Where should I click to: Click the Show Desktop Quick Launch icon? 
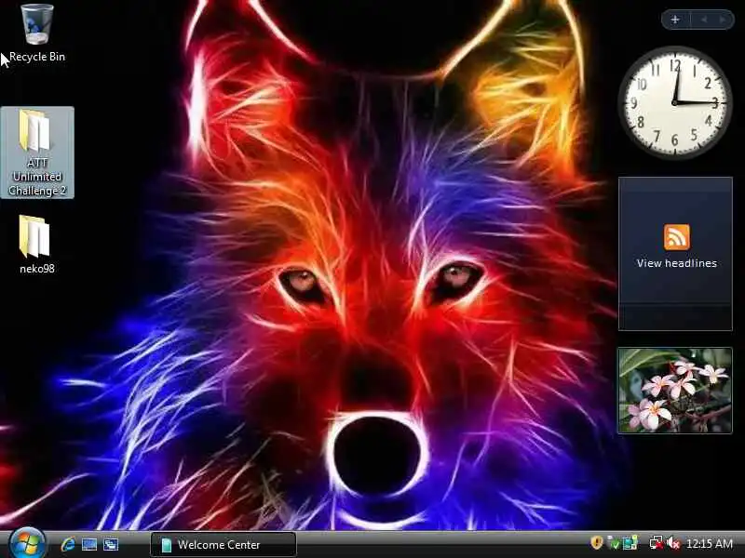tap(88, 544)
